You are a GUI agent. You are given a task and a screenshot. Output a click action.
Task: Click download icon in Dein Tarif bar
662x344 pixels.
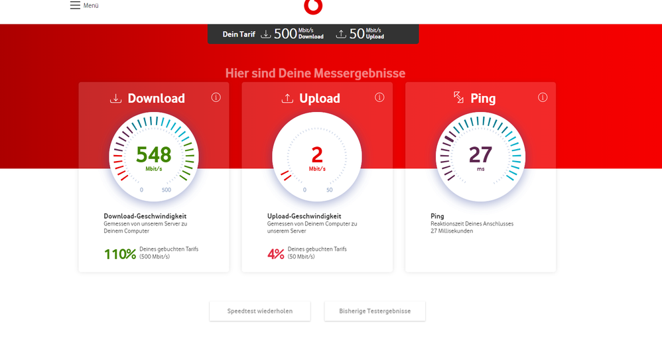coord(265,34)
